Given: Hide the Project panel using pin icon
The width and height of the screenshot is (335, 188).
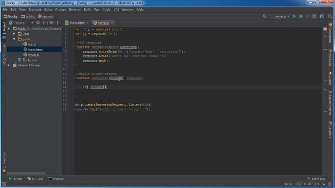Looking at the screenshot, I should (x=58, y=23).
